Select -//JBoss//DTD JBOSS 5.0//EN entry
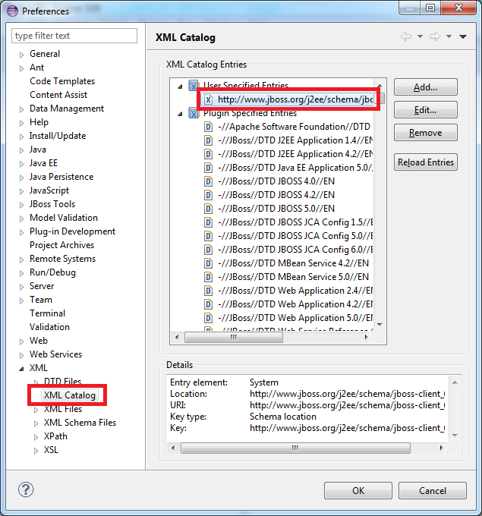The height and width of the screenshot is (516, 482). [276, 209]
